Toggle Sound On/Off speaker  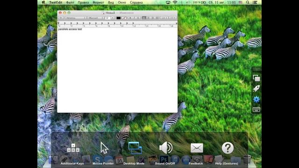166,148
